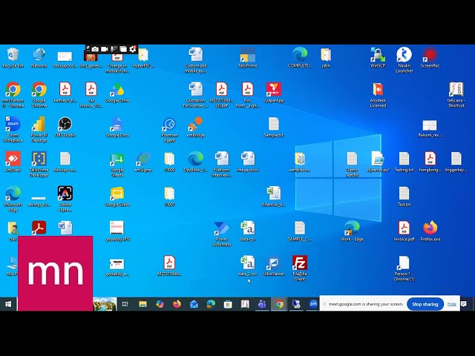475x356 pixels.
Task: Open the Firefox.exe desktop icon
Action: click(x=430, y=231)
